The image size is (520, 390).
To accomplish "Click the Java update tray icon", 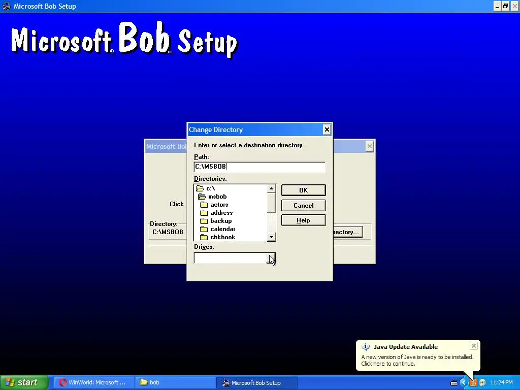I will tap(473, 383).
